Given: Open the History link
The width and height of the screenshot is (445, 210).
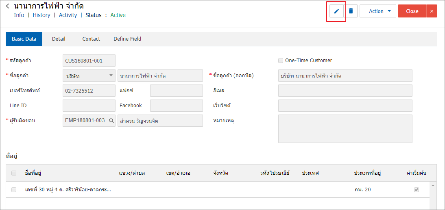Looking at the screenshot, I should pyautogui.click(x=41, y=15).
